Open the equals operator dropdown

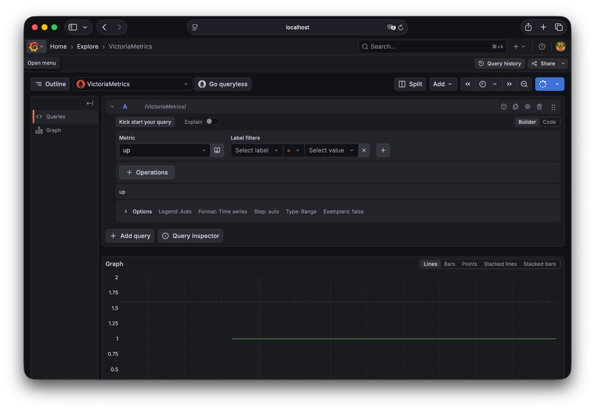294,150
